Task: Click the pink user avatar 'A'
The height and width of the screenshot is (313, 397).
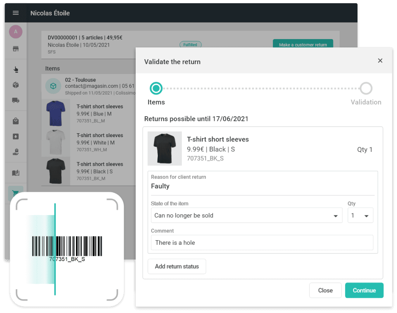Action: pos(16,32)
